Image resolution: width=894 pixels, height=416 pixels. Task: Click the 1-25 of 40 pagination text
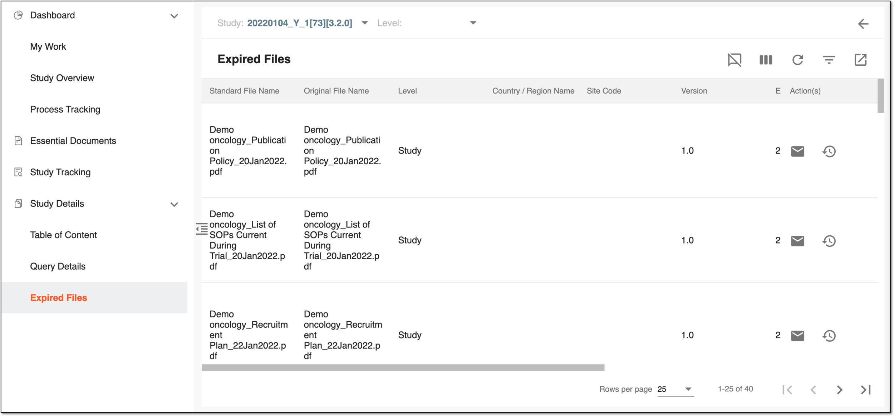[x=735, y=389]
